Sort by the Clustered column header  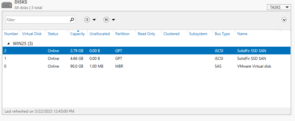171,34
